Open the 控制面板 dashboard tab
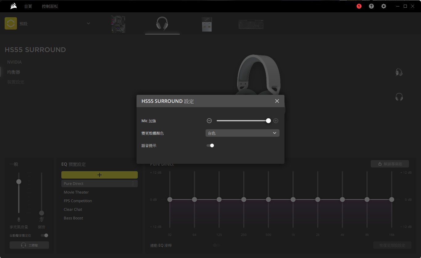Viewport: 421px width, 258px height. (x=50, y=6)
